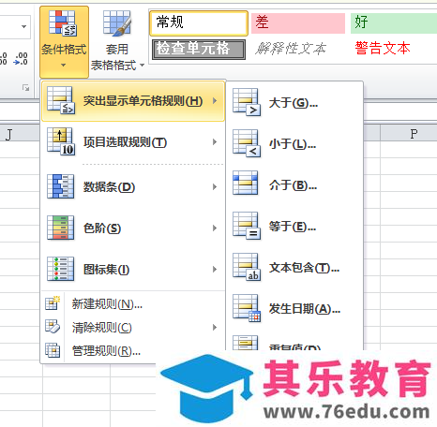Click the 小于 less-than icon
Viewport: 437px width, 427px height.
tap(247, 143)
